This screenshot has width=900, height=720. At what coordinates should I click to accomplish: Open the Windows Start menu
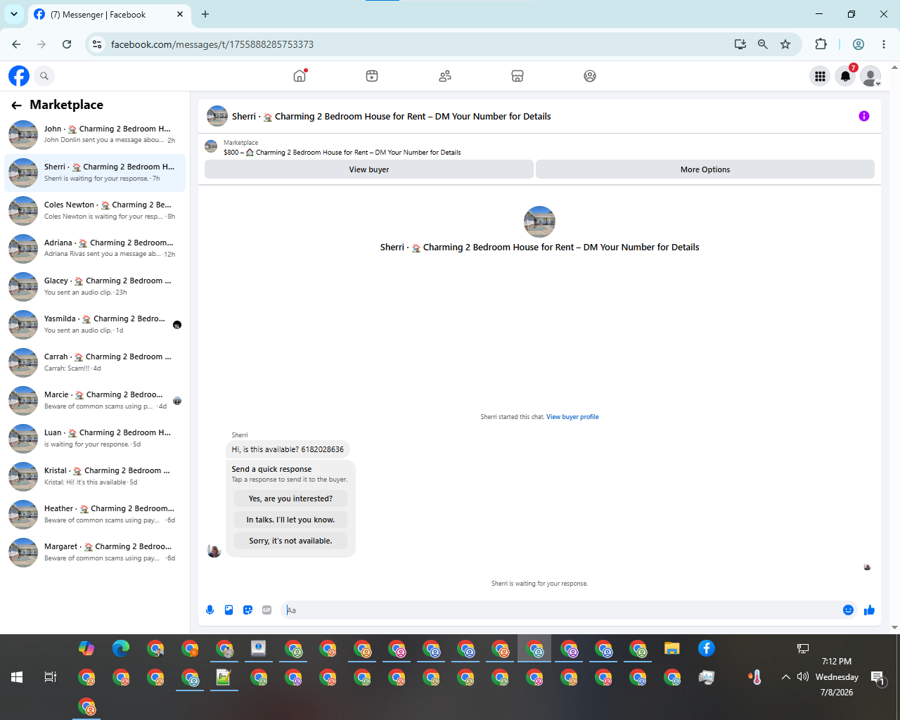click(x=17, y=677)
